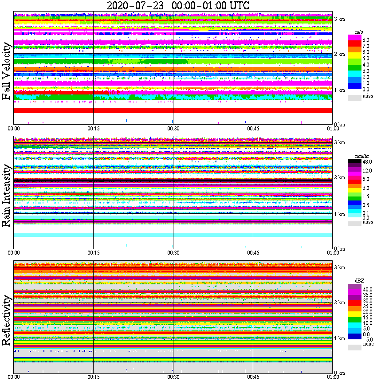The width and height of the screenshot is (377, 385).
Task: Click the green 10.0 dBZ legend swatch
Action: 354,320
